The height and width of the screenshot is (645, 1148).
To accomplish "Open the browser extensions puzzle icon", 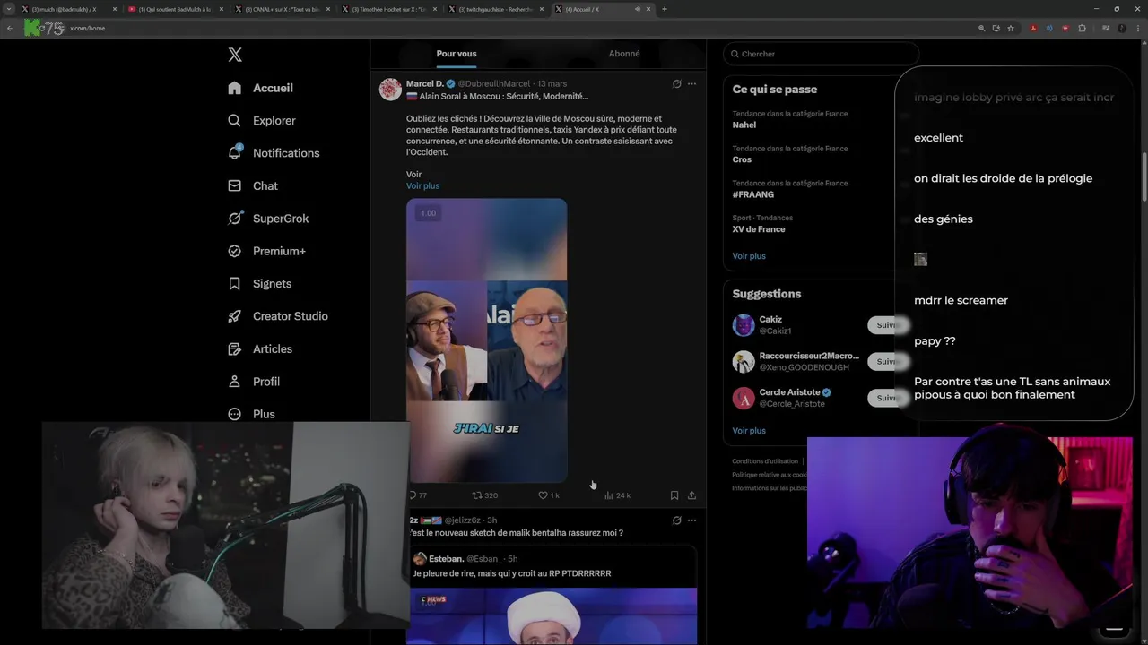I will pyautogui.click(x=1082, y=28).
